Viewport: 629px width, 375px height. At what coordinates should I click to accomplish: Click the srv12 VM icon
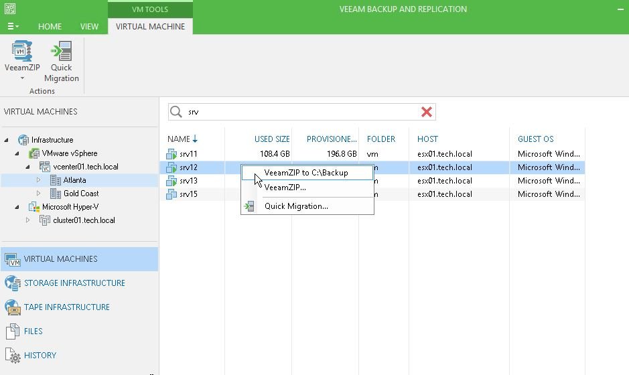pyautogui.click(x=171, y=167)
